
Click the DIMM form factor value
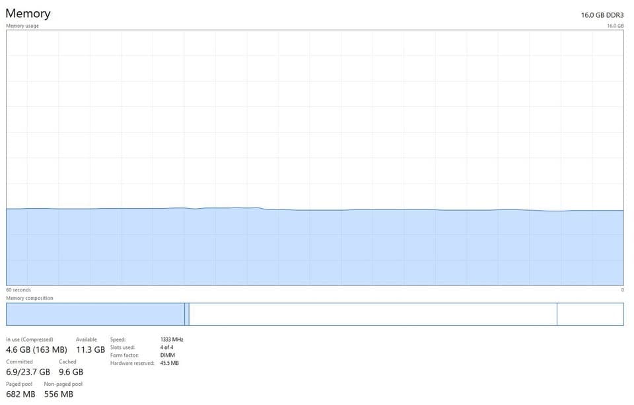(168, 355)
